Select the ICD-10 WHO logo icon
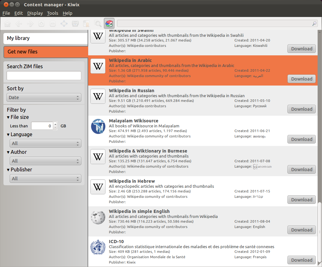The height and width of the screenshot is (267, 322). [98, 247]
